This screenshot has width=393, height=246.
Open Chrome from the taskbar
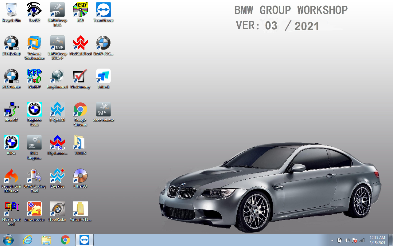(x=65, y=240)
